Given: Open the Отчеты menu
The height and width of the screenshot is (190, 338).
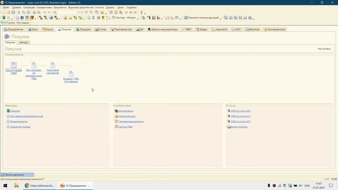Looking at the screenshot, I should point(99,7).
